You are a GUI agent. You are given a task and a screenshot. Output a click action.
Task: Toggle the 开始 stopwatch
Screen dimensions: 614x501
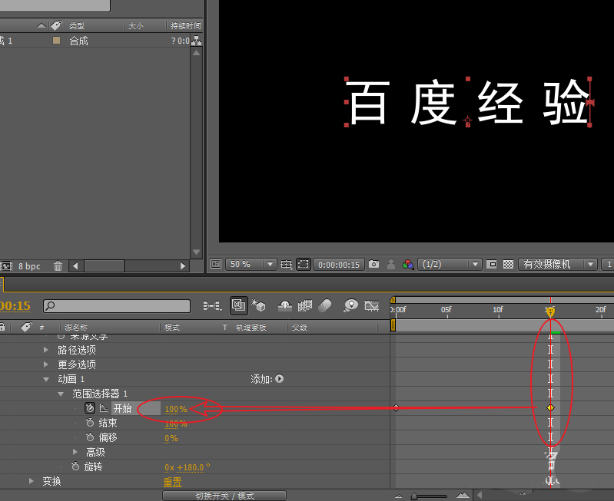[x=90, y=408]
